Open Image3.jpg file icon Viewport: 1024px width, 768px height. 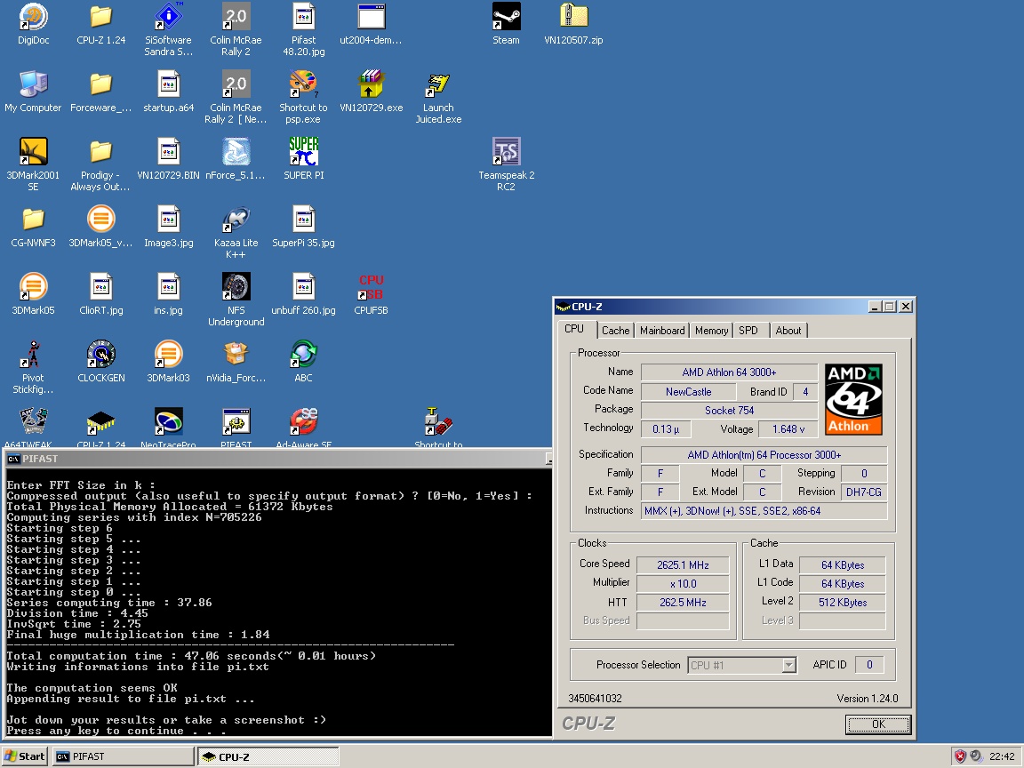click(x=169, y=227)
